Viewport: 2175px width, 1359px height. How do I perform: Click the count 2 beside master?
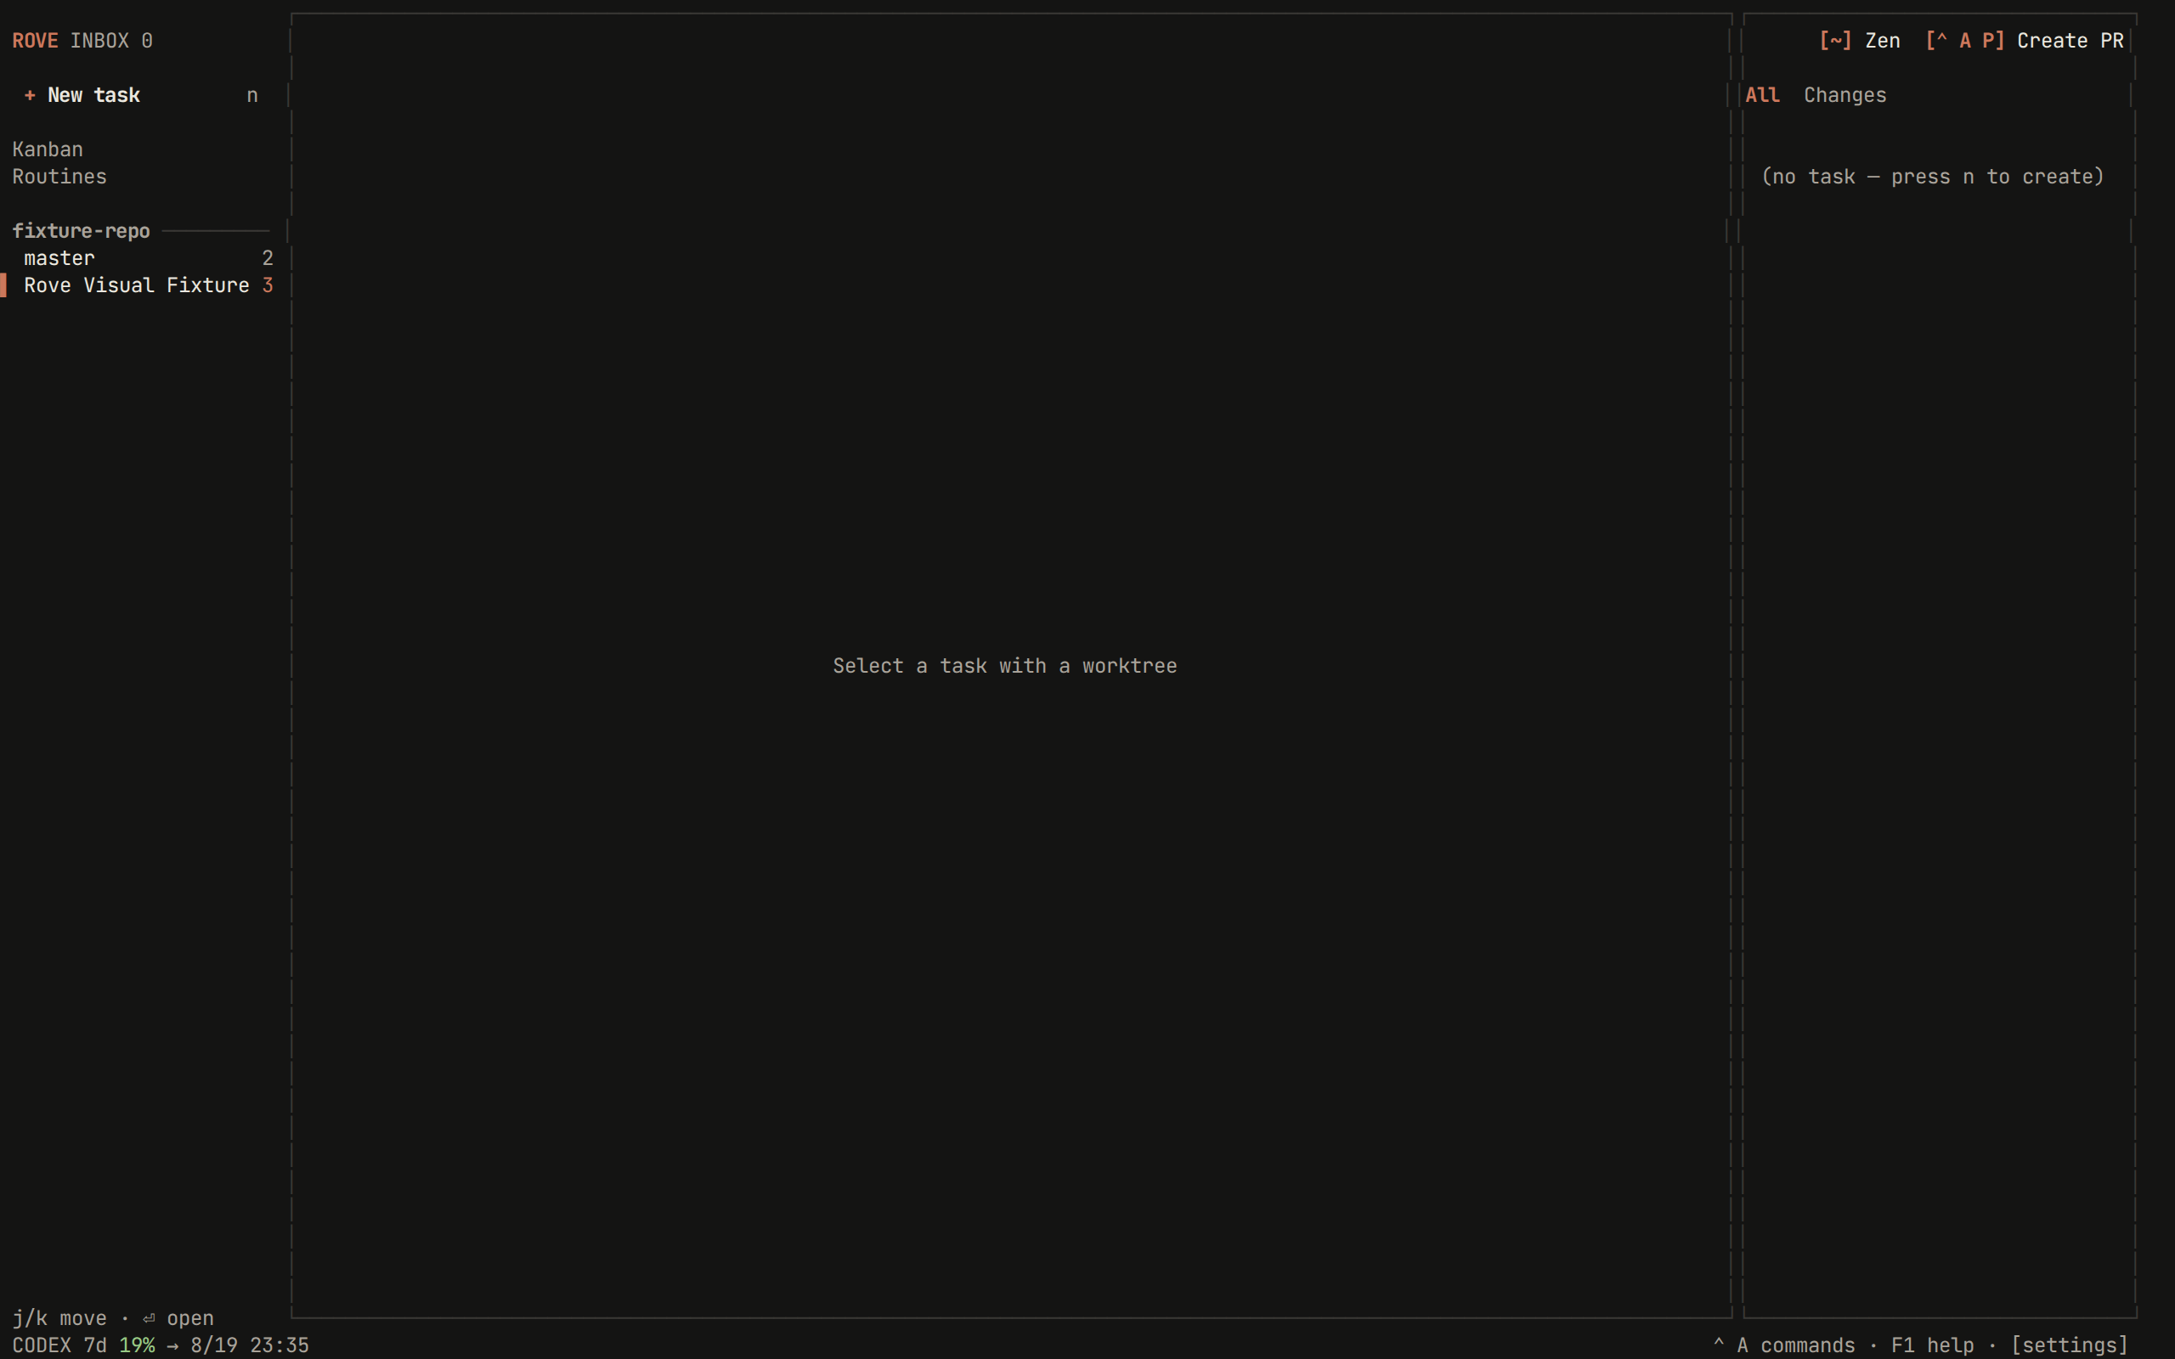tap(268, 258)
